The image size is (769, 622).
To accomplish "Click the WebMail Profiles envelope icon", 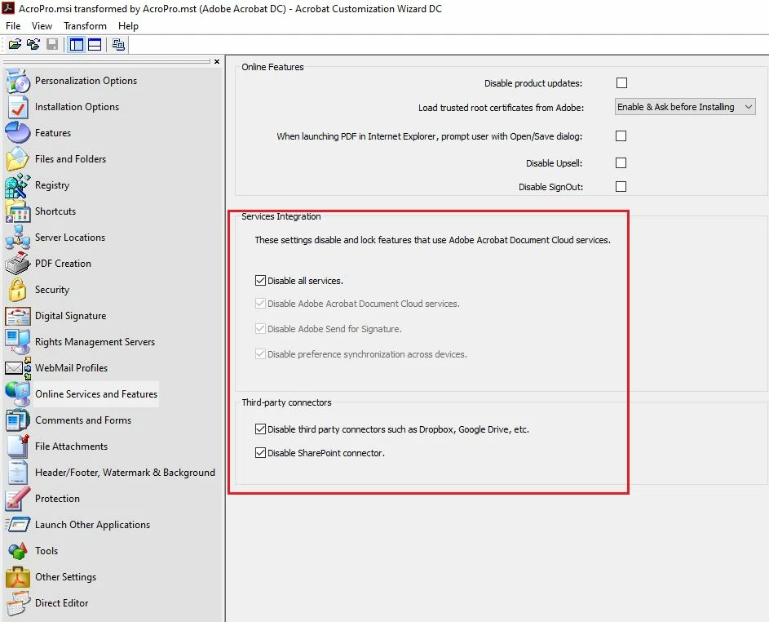I will tap(18, 367).
